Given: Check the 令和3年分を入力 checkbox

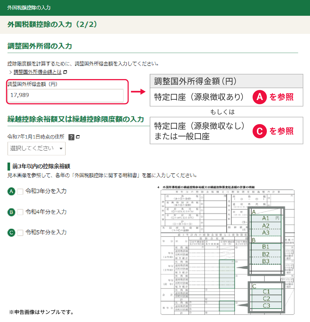Looking at the screenshot, I should 20,191.
